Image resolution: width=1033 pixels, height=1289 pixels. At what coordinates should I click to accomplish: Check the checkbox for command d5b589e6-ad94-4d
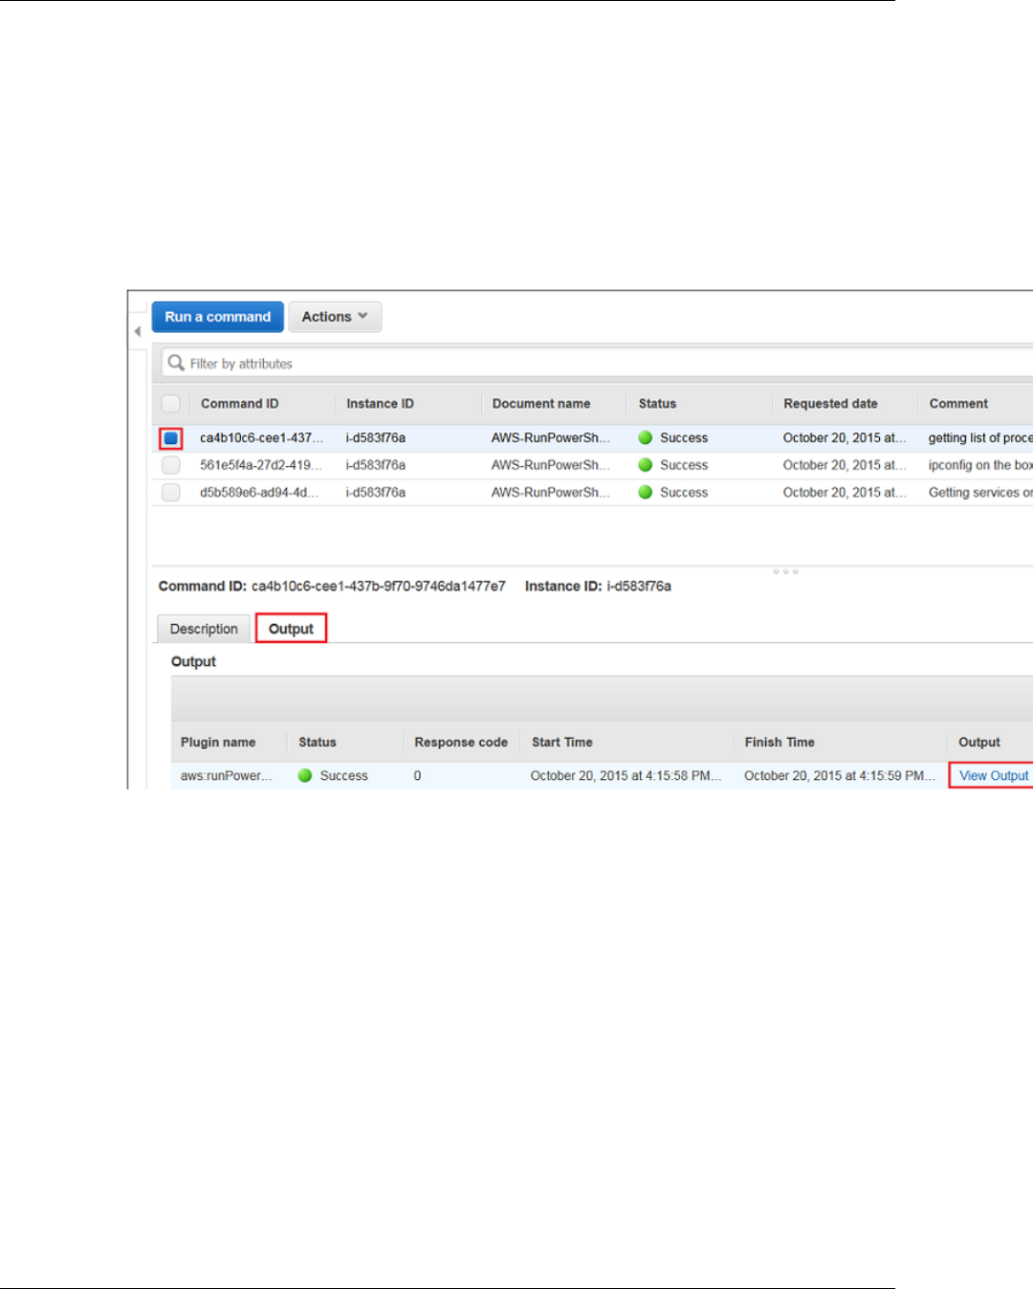point(171,493)
